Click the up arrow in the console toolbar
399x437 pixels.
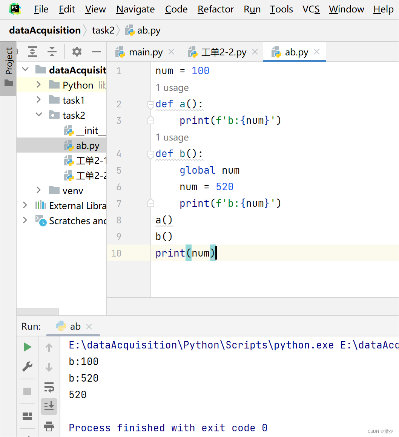pos(49,347)
